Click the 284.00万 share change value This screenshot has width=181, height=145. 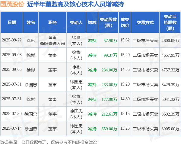coord(109,70)
